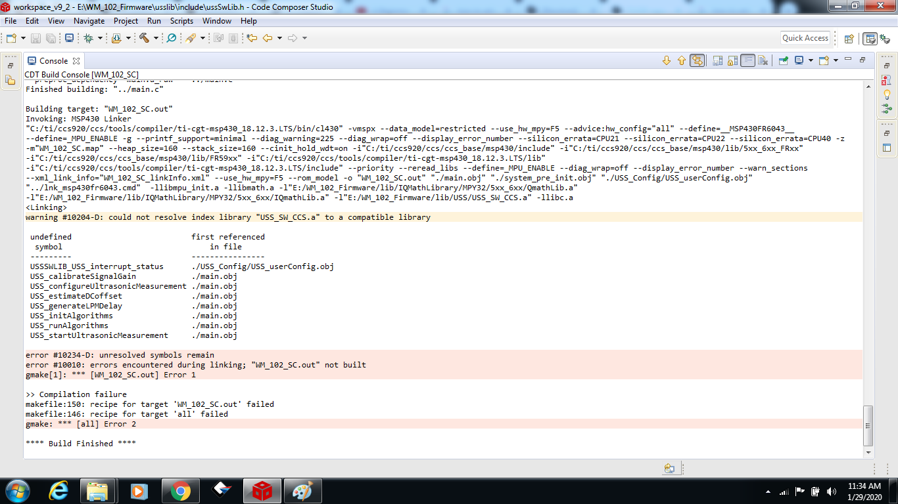Build the project using the hammer icon

click(x=145, y=38)
